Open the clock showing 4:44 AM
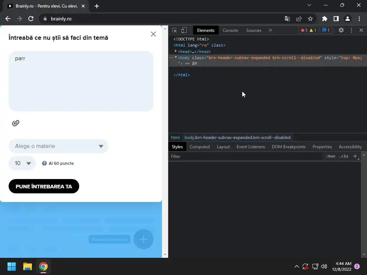367x275 pixels. tap(342, 266)
